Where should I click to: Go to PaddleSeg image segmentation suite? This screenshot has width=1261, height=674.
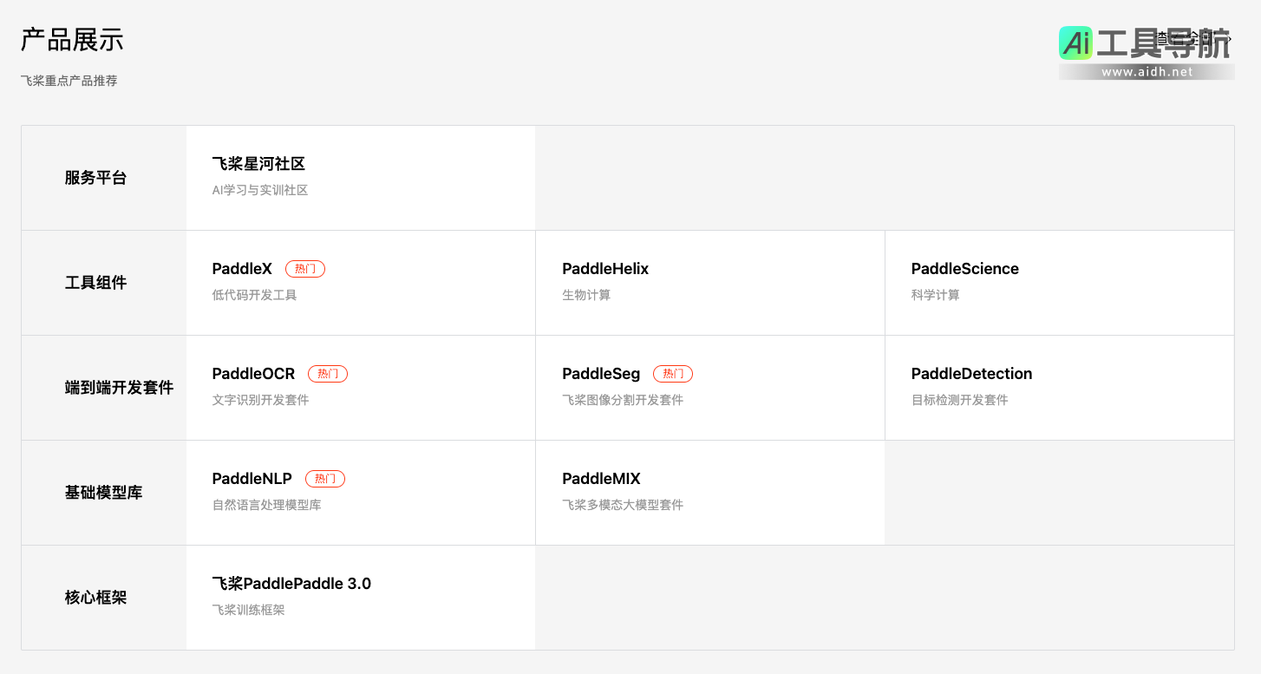[709, 387]
